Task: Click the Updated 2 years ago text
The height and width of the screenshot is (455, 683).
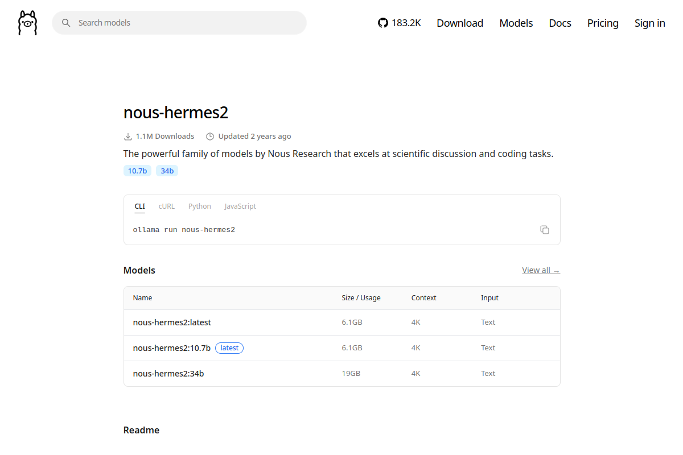Action: click(254, 136)
